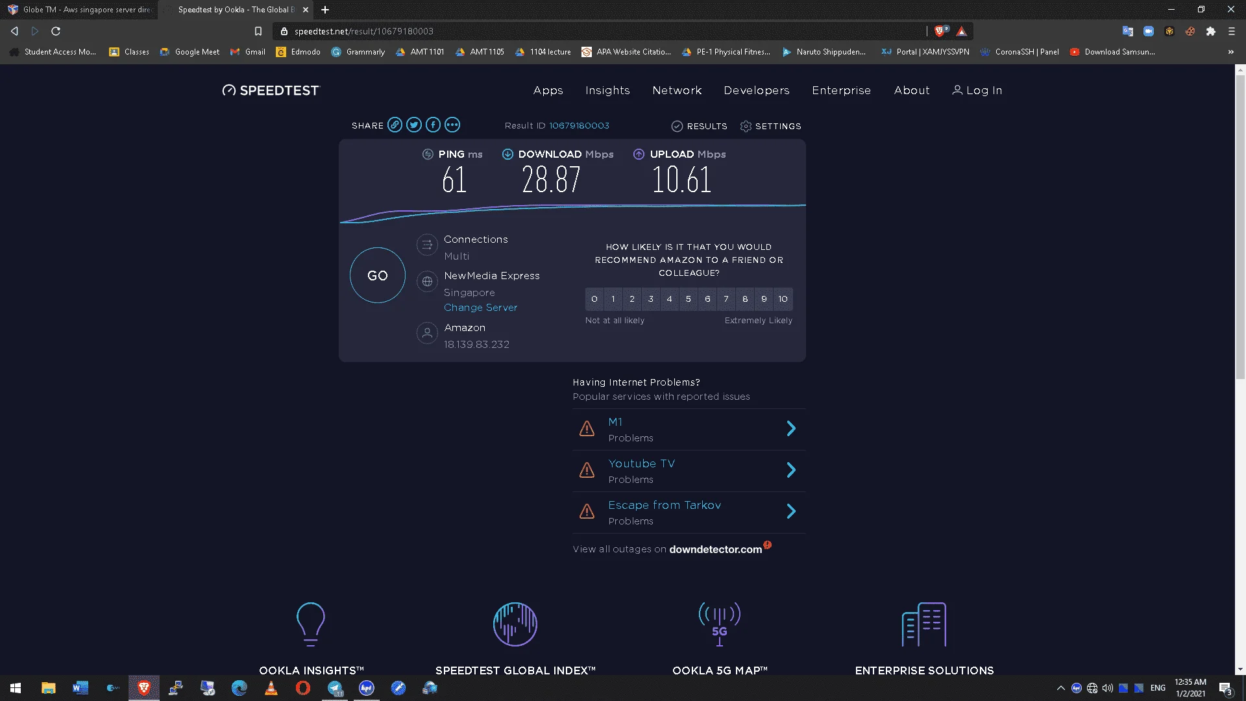1246x701 pixels.
Task: Open Microsoft Edge from the taskbar
Action: click(x=239, y=688)
